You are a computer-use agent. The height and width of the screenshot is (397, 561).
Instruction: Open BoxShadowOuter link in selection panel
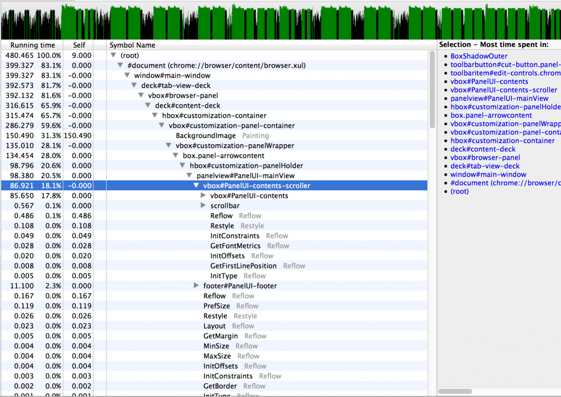click(479, 56)
